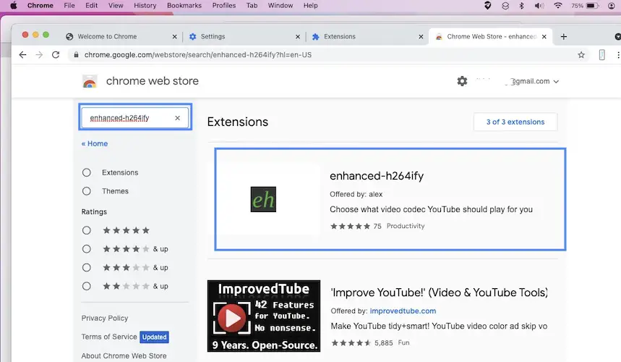
Task: Open a new tab with plus button
Action: (x=564, y=36)
